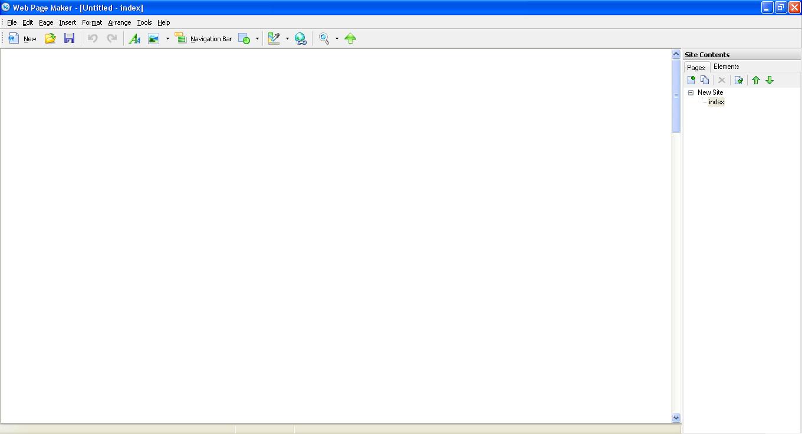Click the vertical scrollbar up arrow

tap(676, 54)
